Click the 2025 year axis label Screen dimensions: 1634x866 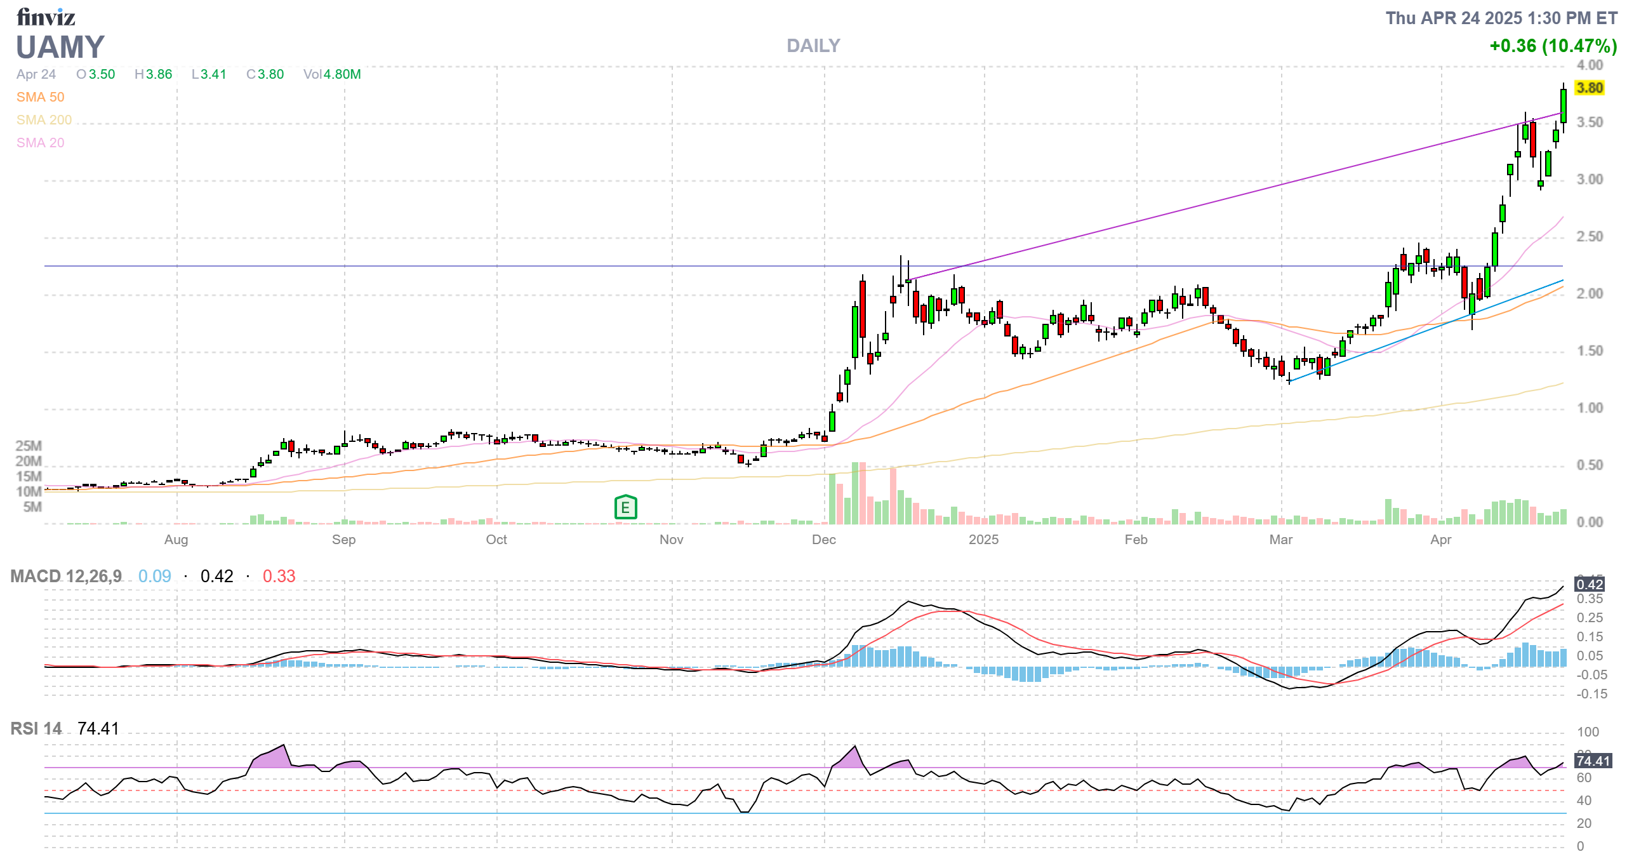point(983,540)
